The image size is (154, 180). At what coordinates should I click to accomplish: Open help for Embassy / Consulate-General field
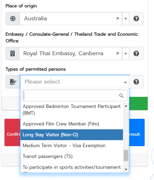coord(136,53)
